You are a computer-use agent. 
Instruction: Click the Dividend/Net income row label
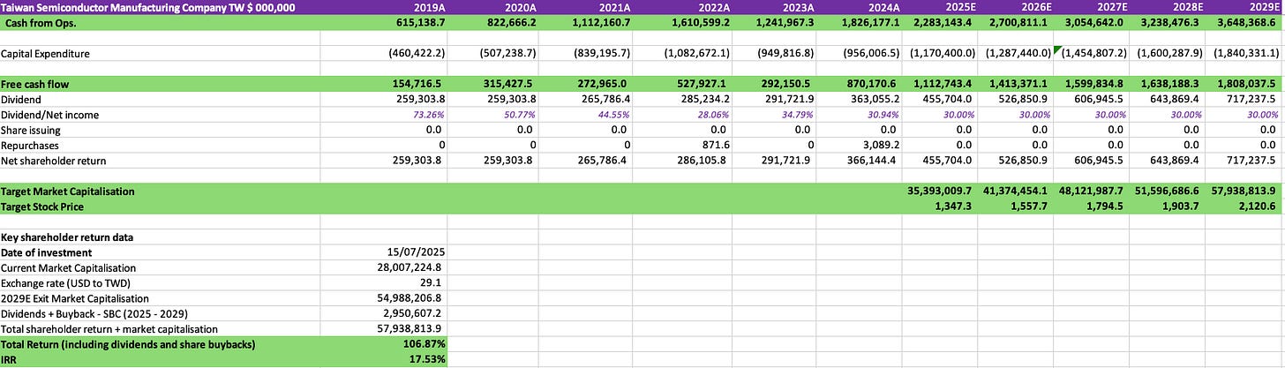click(50, 115)
